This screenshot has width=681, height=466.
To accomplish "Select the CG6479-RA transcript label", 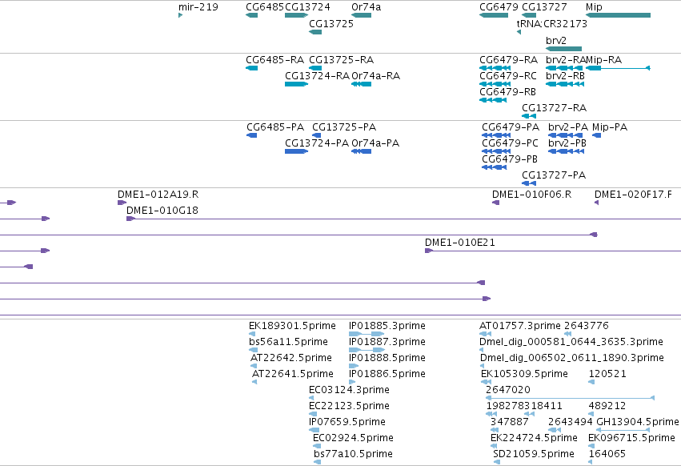I will tap(509, 59).
